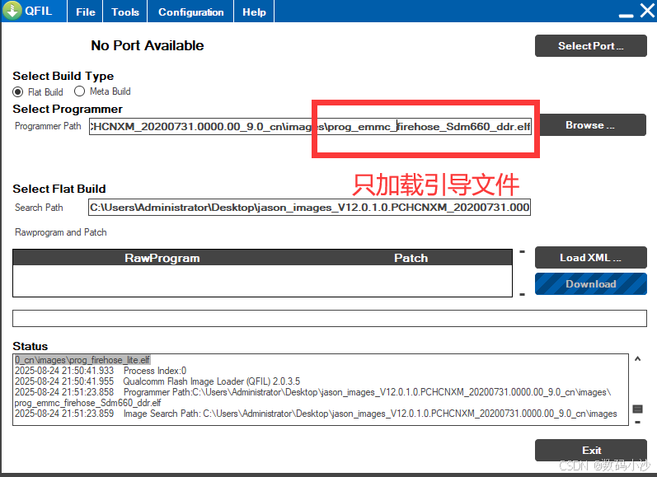
Task: Click the status log scrollbar thumb
Action: coord(637,409)
